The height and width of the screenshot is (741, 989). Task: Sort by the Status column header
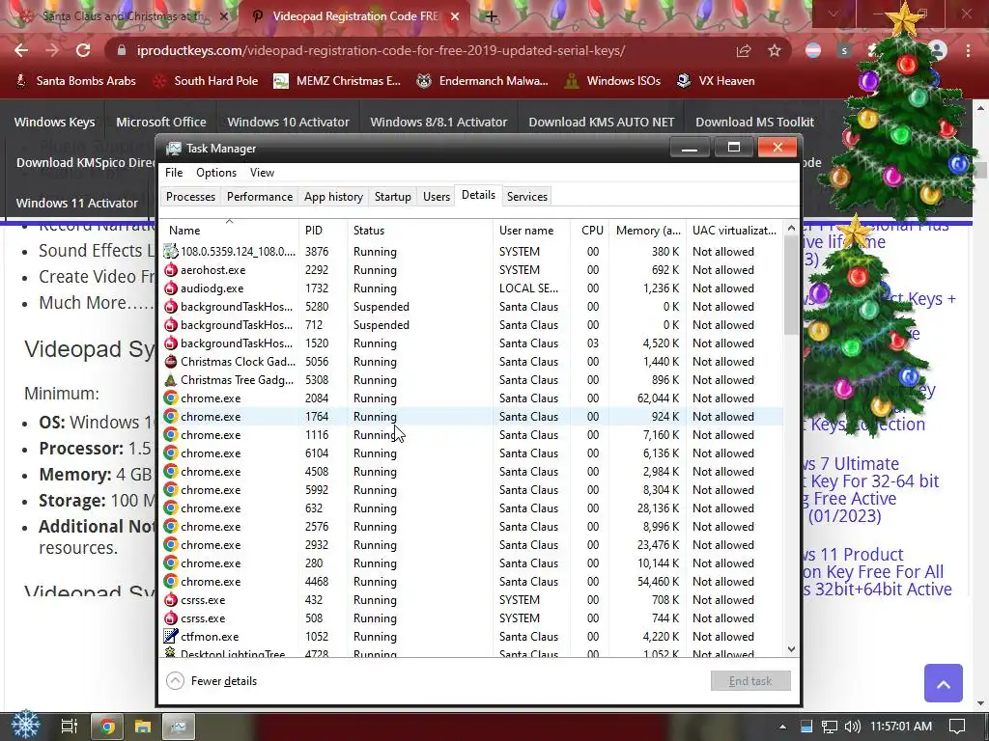(x=419, y=231)
